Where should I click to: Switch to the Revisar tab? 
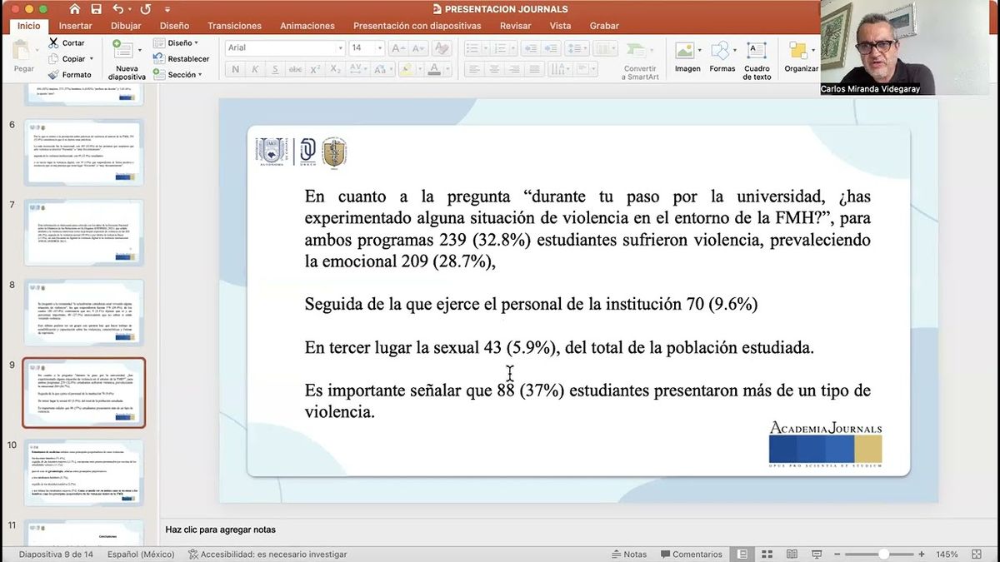coord(516,26)
